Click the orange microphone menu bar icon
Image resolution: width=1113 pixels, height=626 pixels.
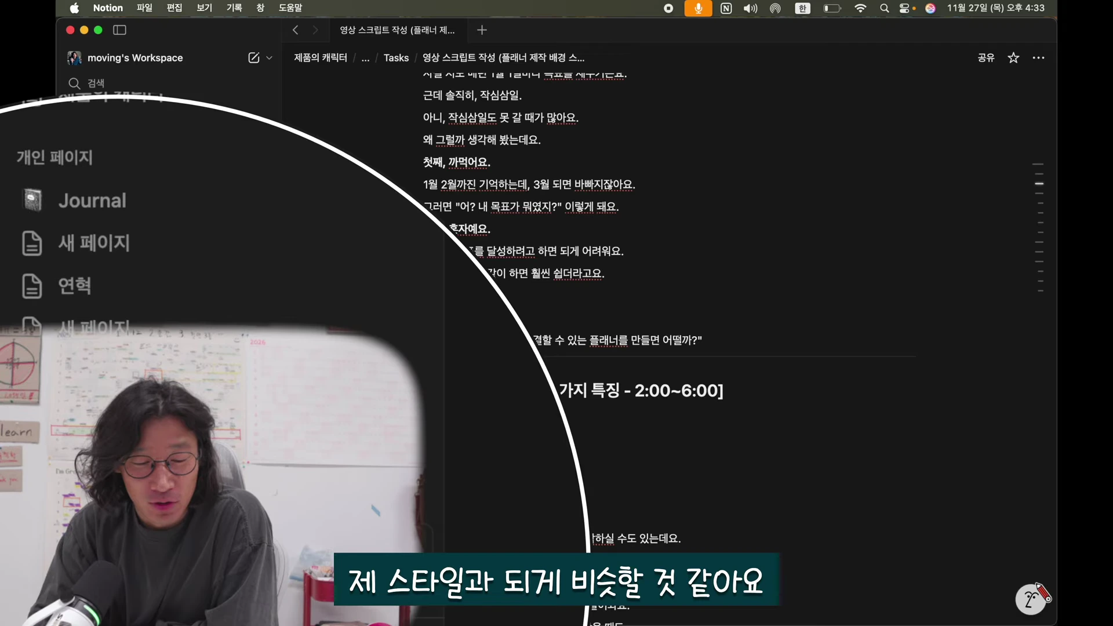[x=699, y=8]
